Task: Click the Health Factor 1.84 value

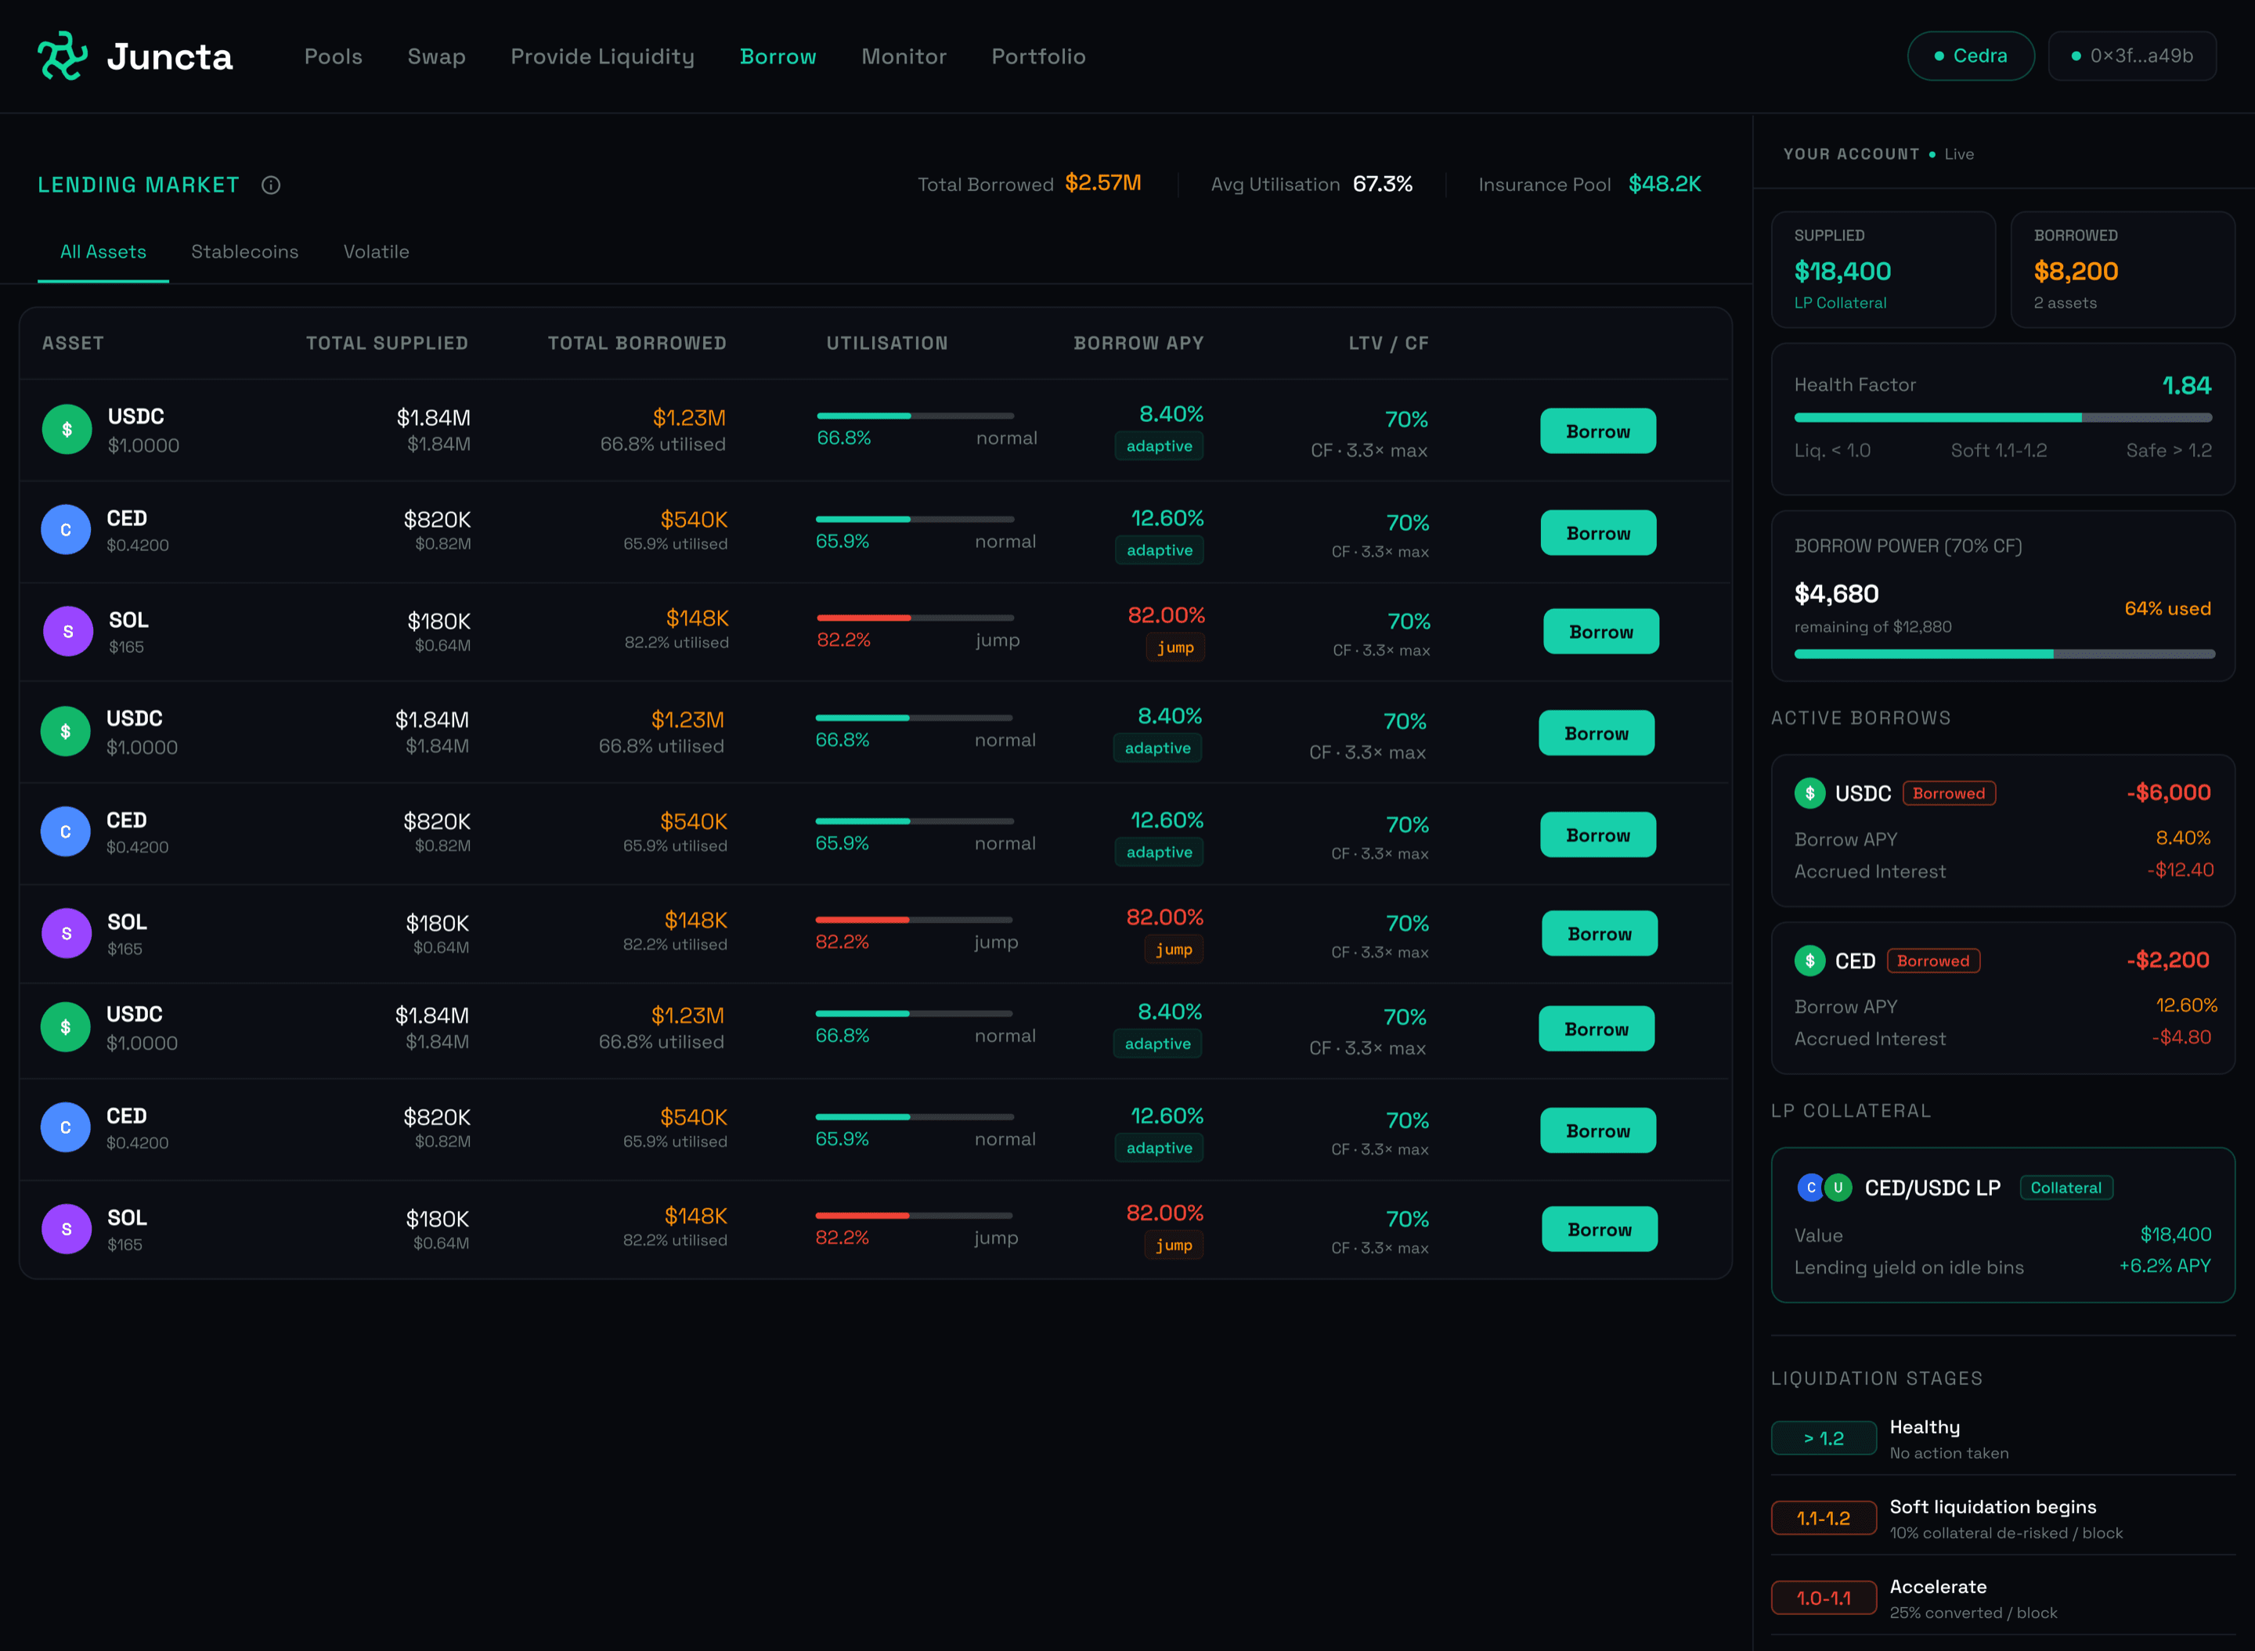Action: point(2186,386)
